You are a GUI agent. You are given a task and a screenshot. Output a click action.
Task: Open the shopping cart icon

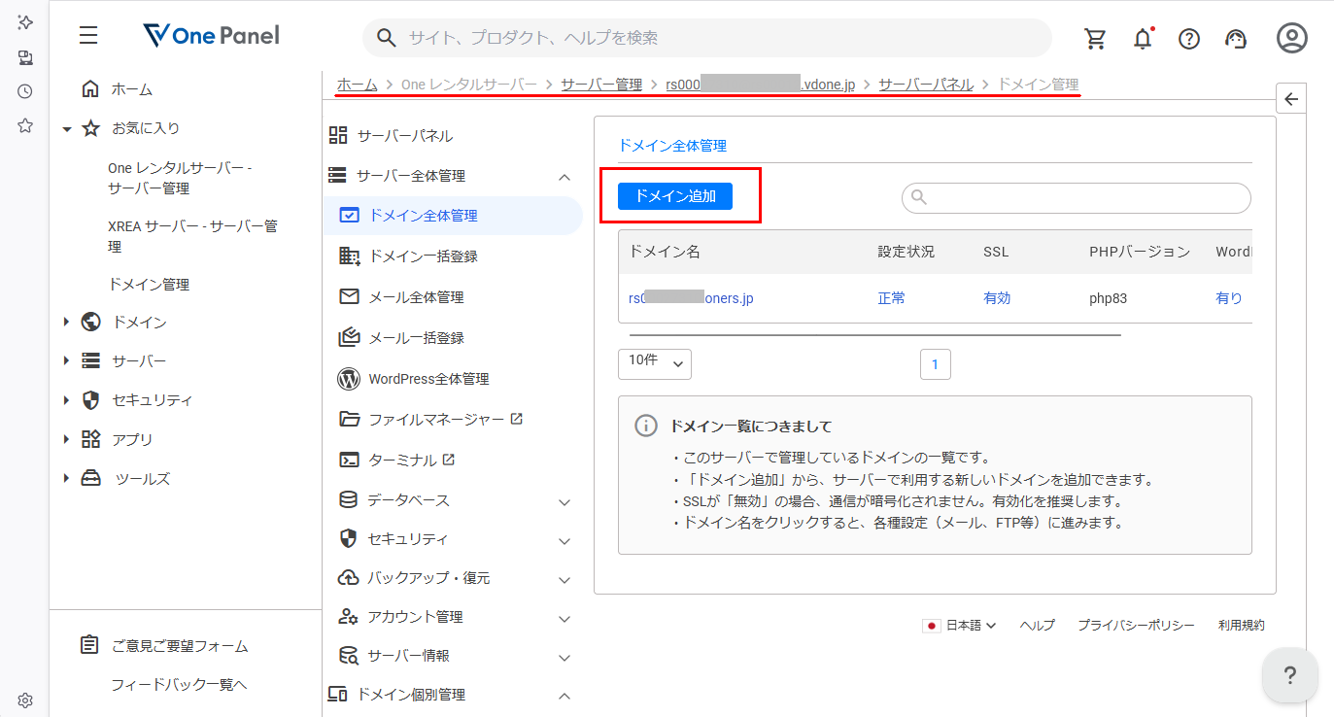(x=1095, y=38)
